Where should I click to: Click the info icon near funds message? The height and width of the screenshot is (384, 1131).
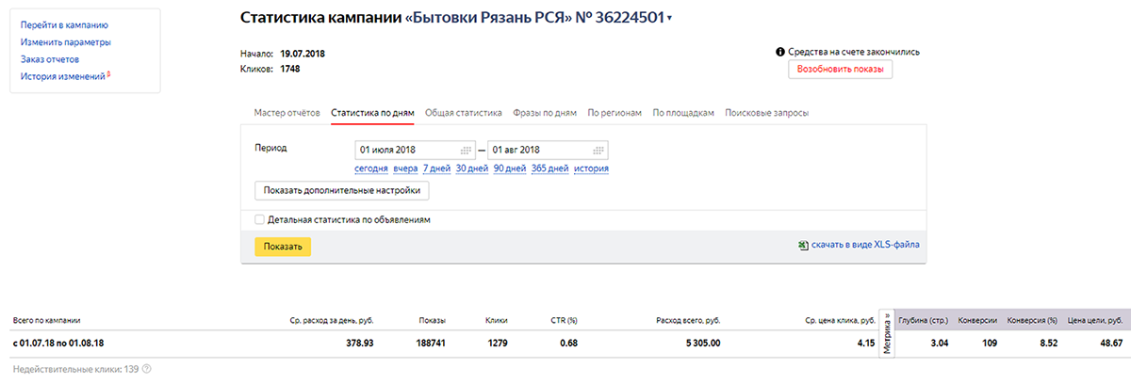[780, 53]
